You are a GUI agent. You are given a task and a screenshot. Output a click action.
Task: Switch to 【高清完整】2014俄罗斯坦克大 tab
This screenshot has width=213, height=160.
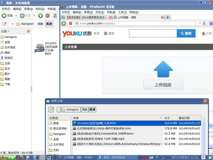[86, 17]
